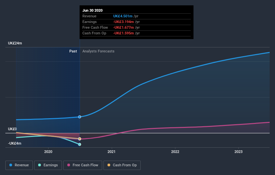The height and width of the screenshot is (175, 275).
Task: Click the 2020 x-axis label
Action: point(48,152)
